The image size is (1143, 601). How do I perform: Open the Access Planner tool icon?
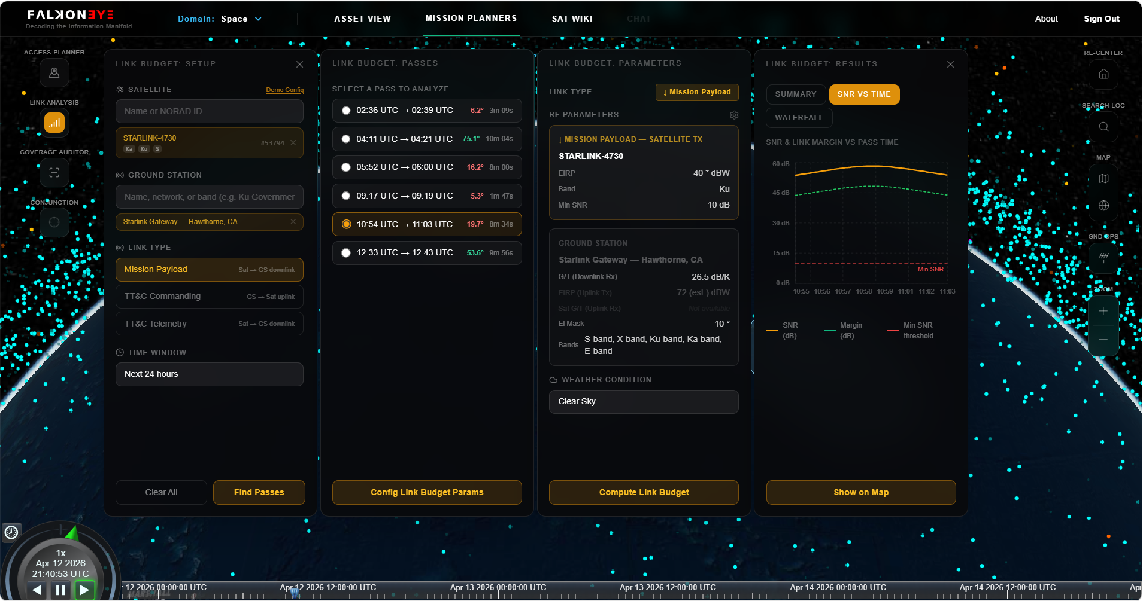(x=54, y=73)
